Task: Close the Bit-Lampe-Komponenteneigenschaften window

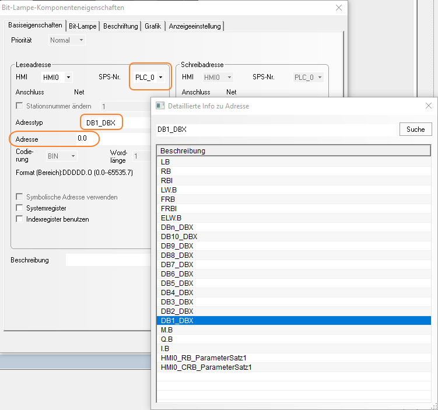Action: coord(339,8)
